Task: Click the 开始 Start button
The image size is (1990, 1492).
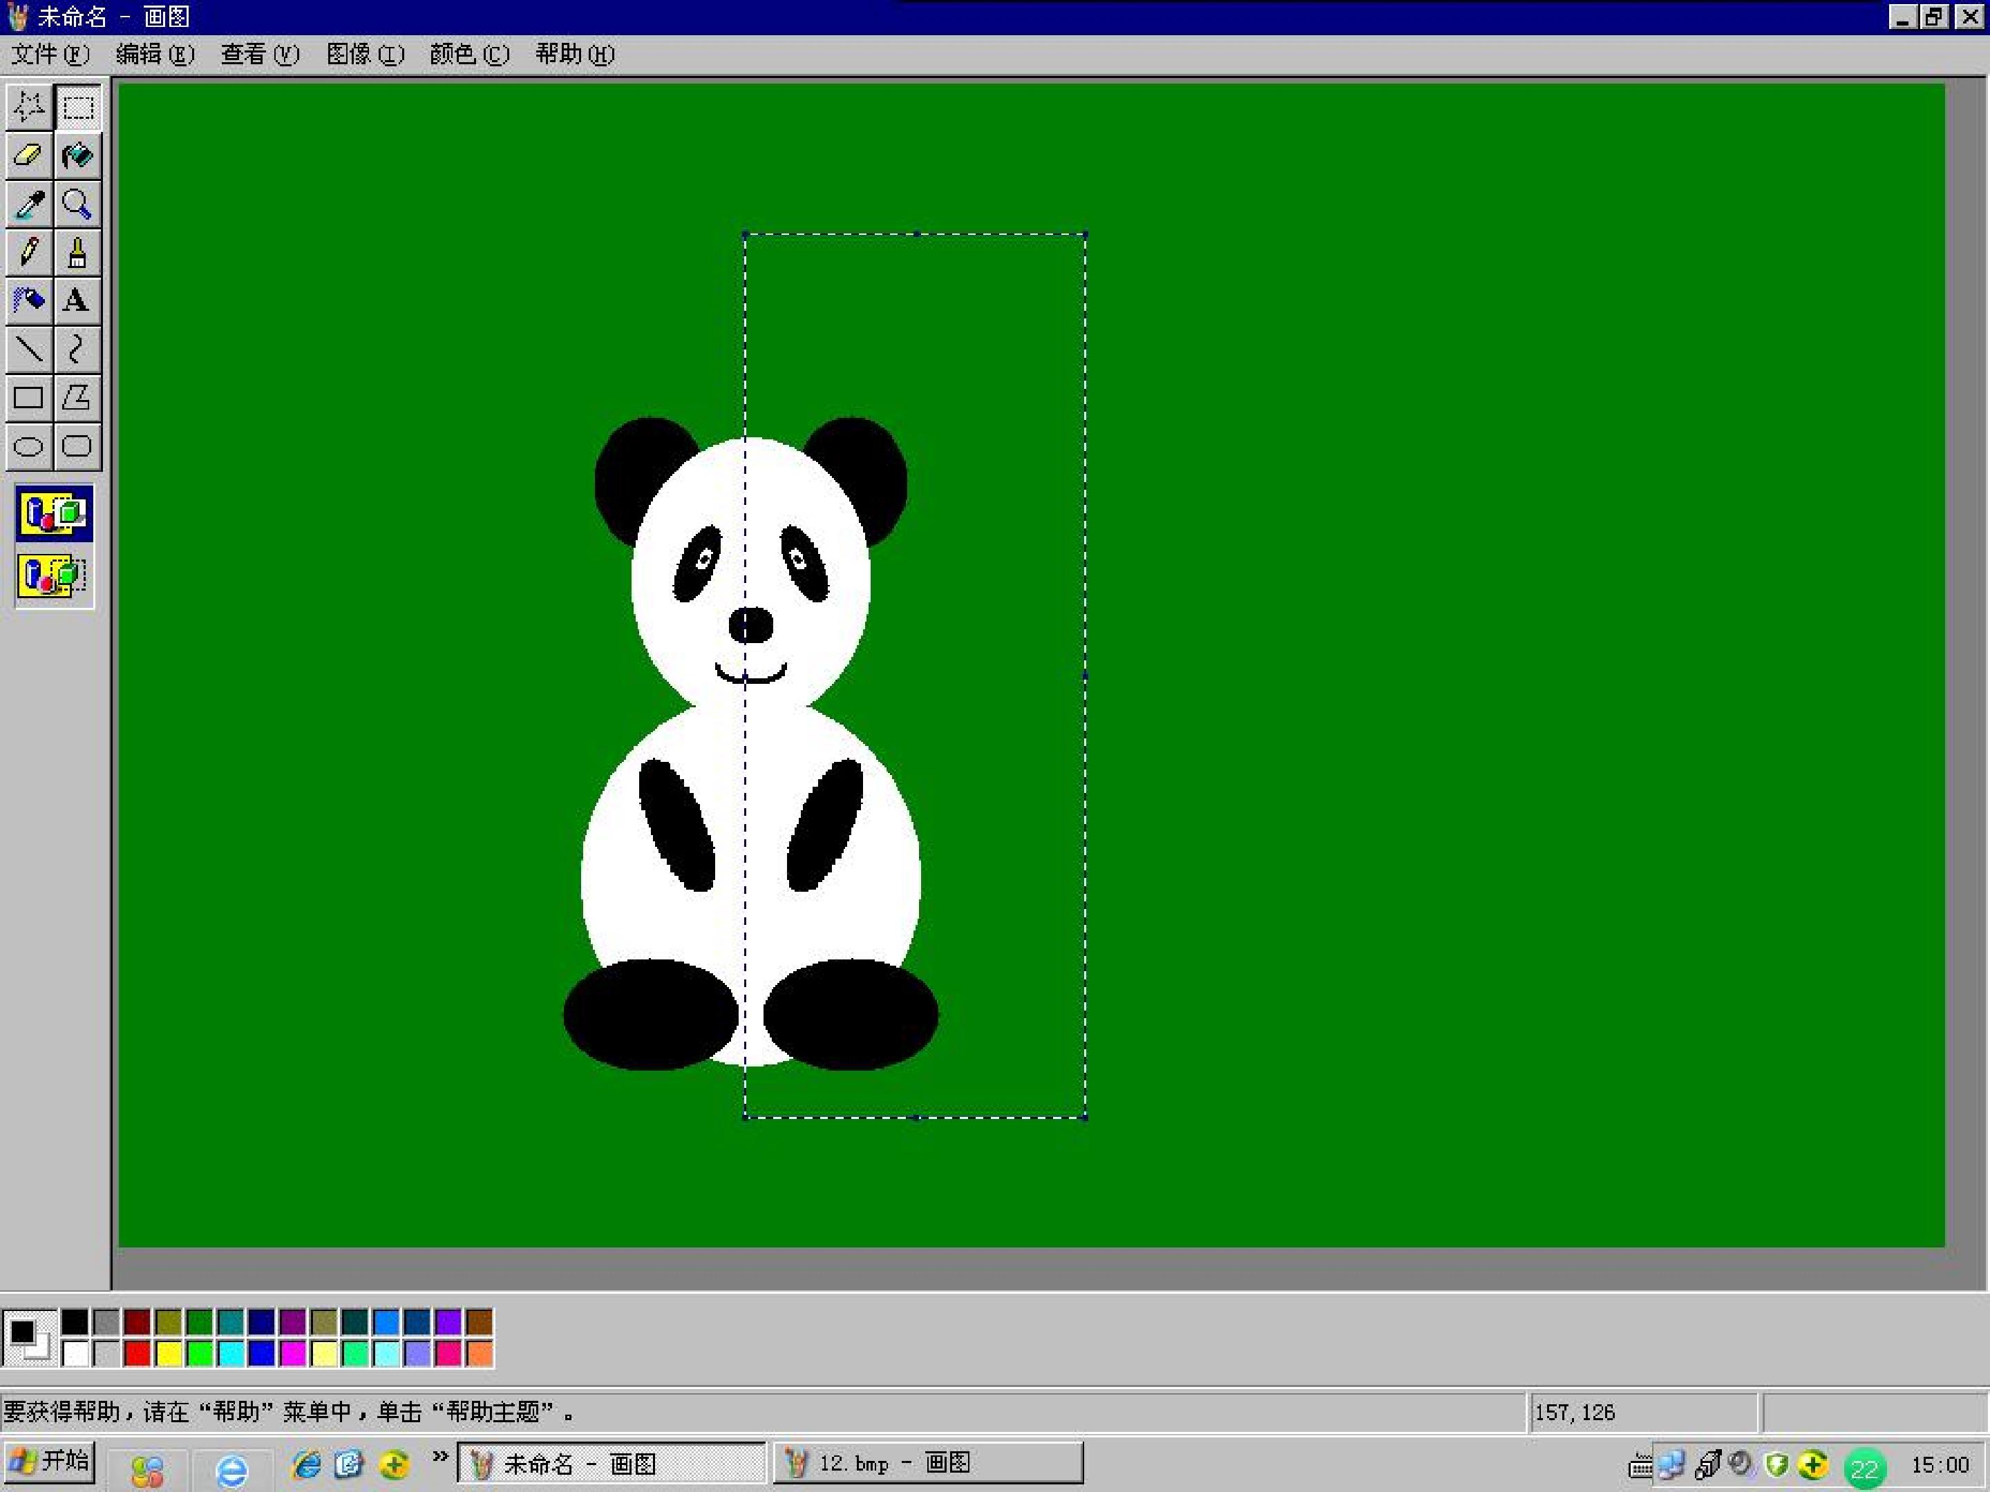Action: (x=48, y=1462)
